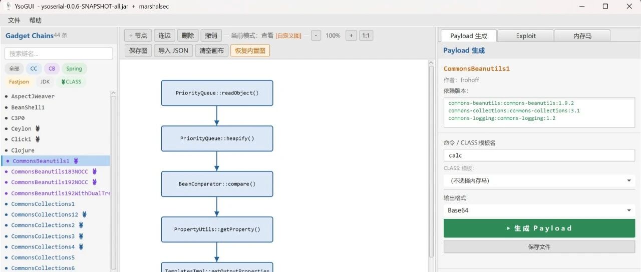Image resolution: width=641 pixels, height=272 pixels.
Task: Click the 保存文件 save file button
Action: click(539, 246)
